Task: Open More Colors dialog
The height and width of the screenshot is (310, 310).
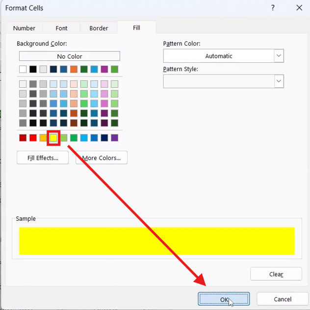Action: pyautogui.click(x=102, y=158)
